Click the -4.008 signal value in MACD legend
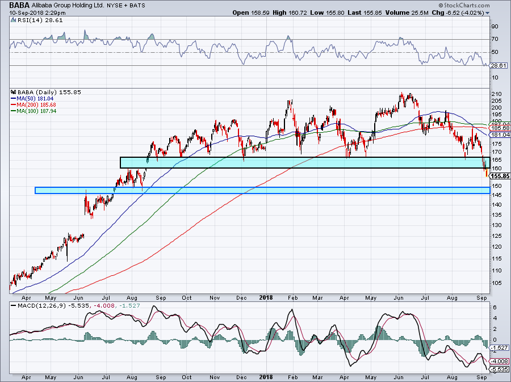 [105, 305]
